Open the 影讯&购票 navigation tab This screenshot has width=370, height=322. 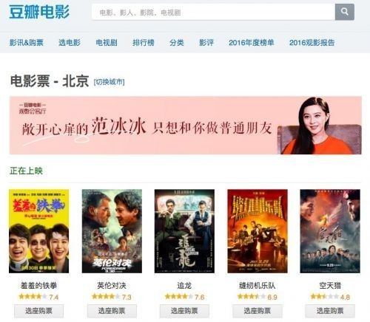click(27, 43)
